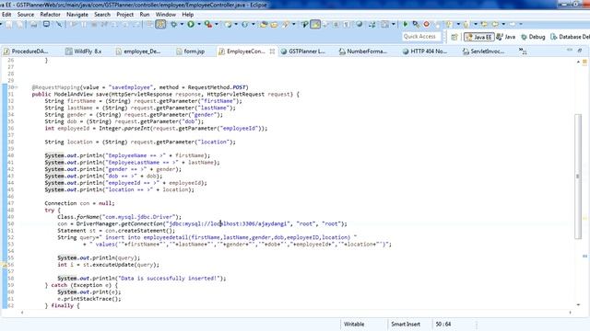Click the Run External Tools icon
The height and width of the screenshot is (331, 590).
tap(208, 25)
